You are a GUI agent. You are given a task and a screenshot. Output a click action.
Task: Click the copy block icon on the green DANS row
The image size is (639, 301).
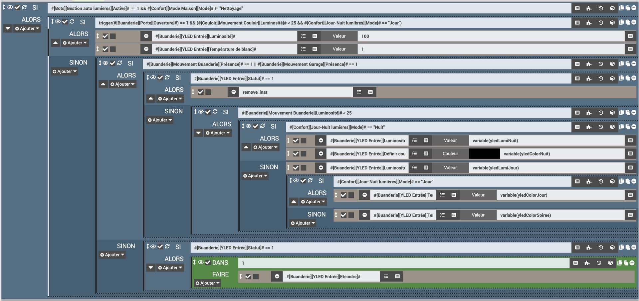[x=620, y=263]
